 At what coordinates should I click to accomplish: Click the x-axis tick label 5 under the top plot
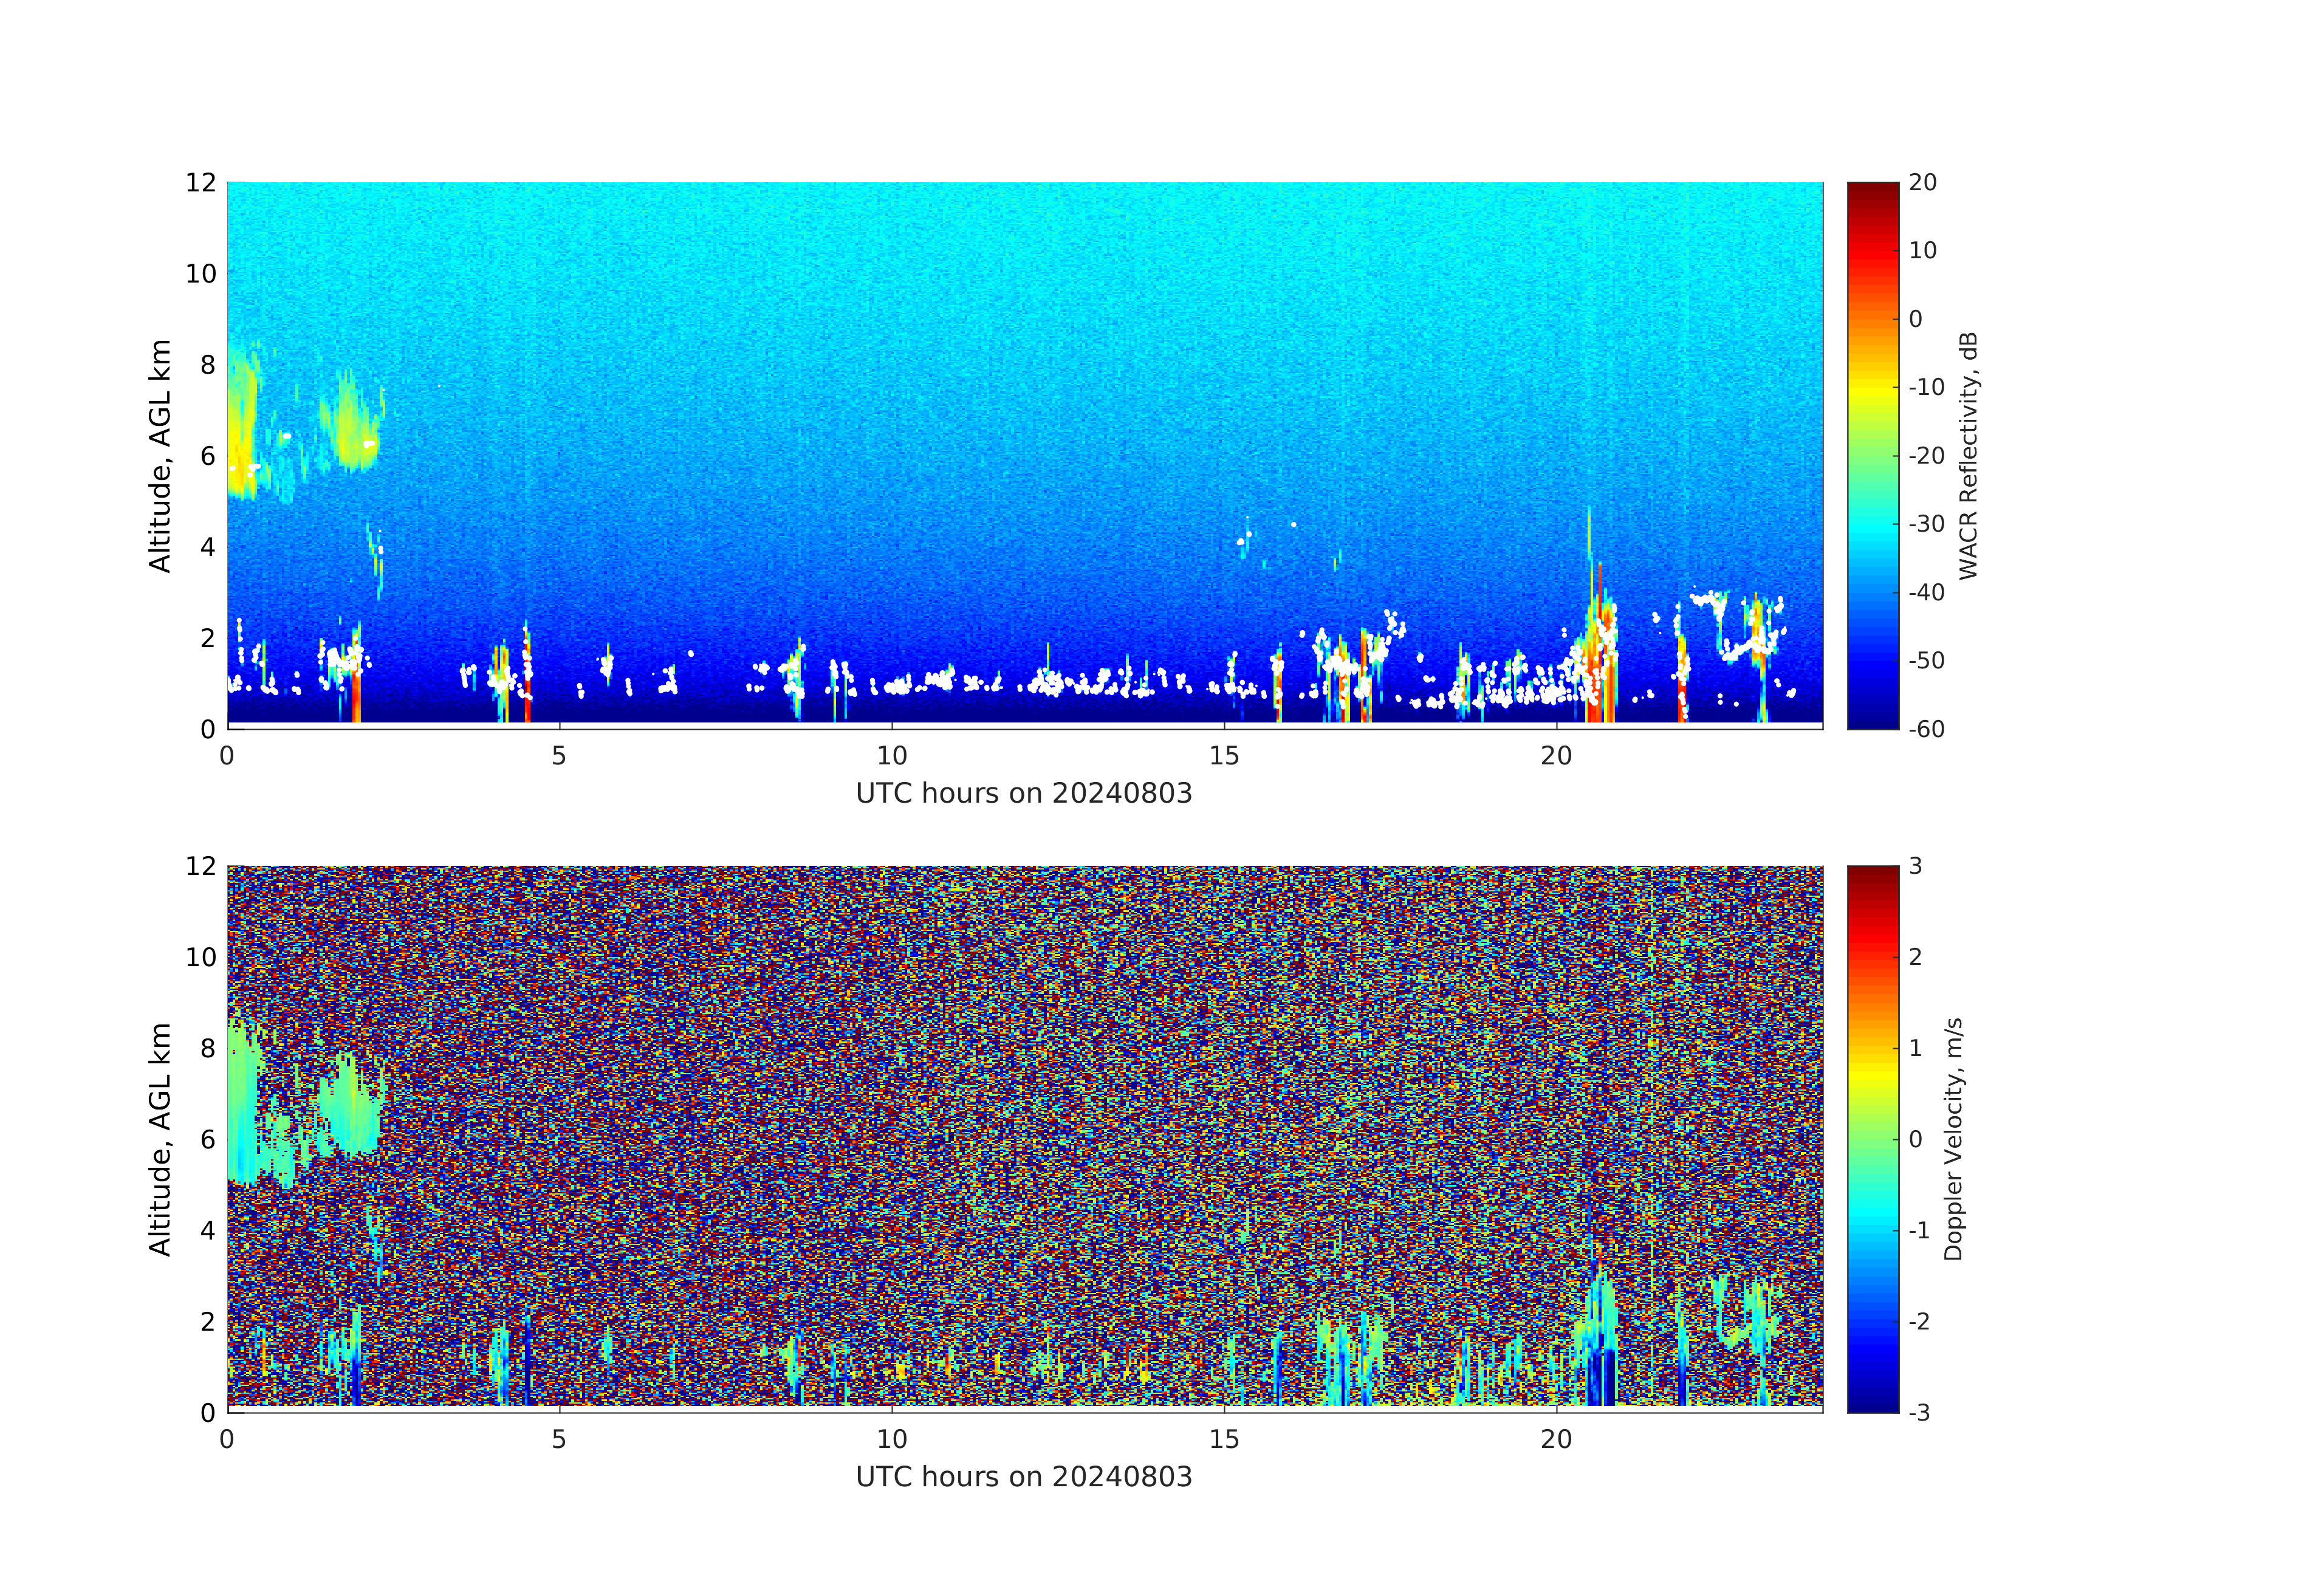(559, 756)
